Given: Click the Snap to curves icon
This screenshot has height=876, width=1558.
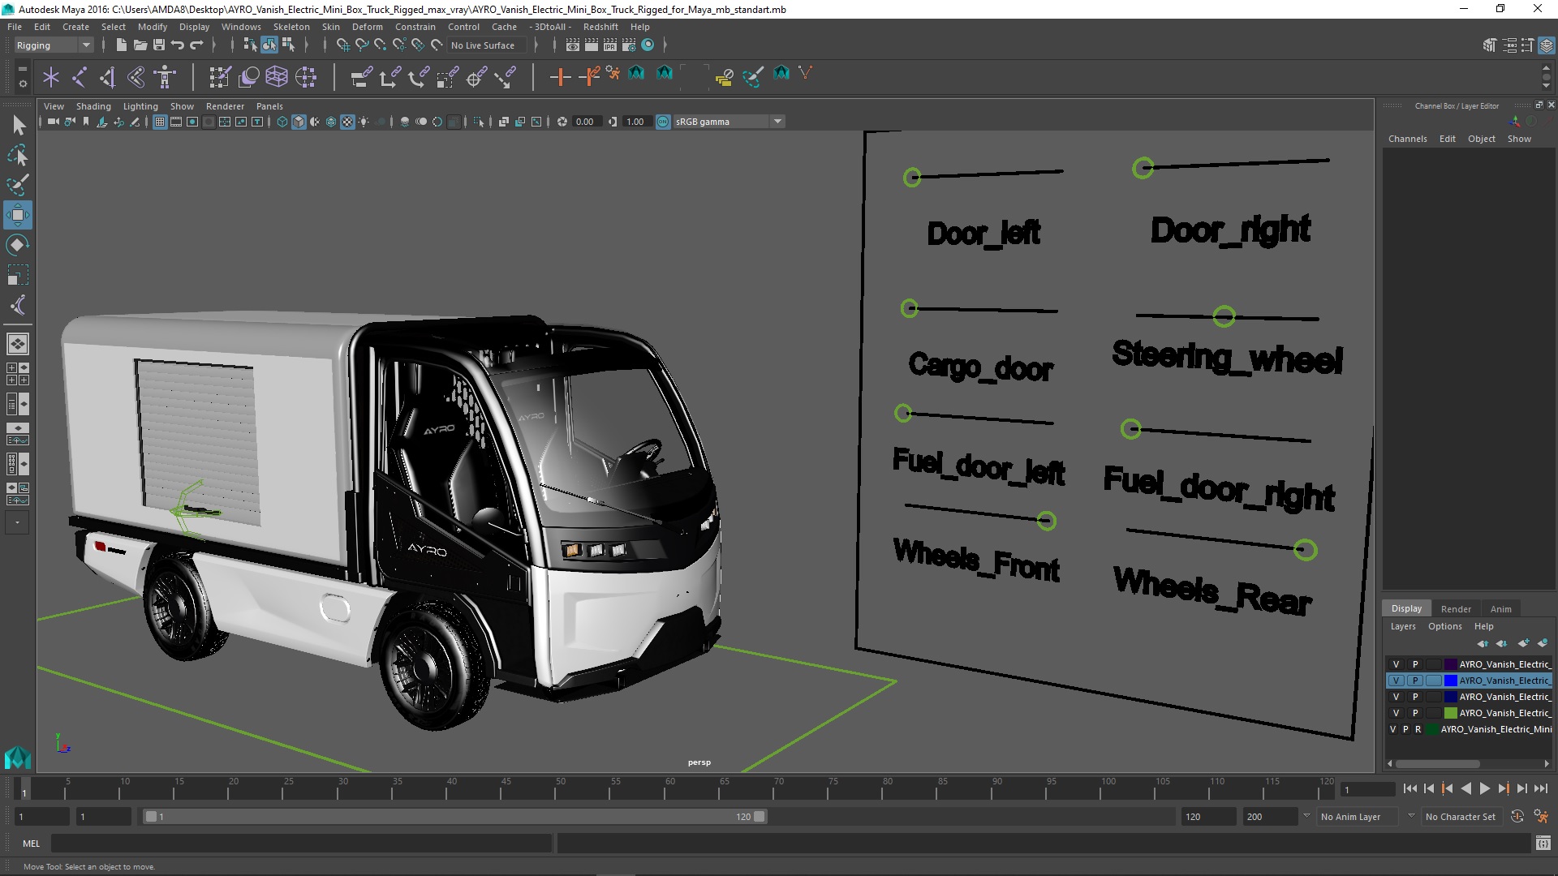Looking at the screenshot, I should (x=361, y=45).
